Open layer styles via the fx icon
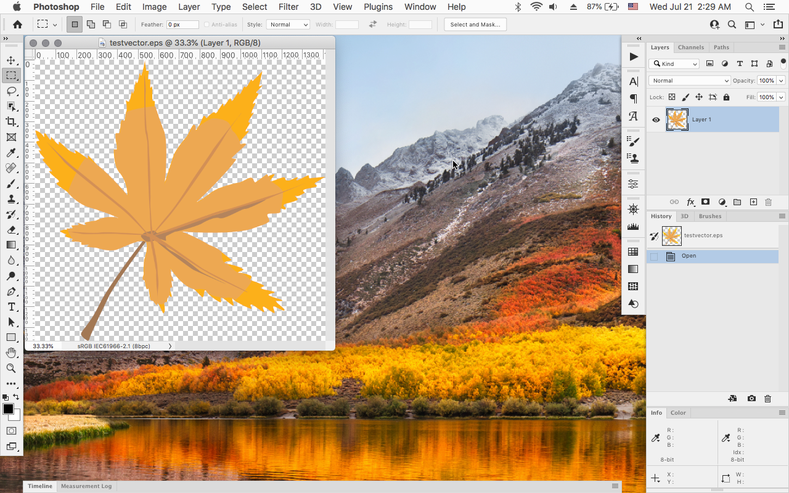 [690, 202]
